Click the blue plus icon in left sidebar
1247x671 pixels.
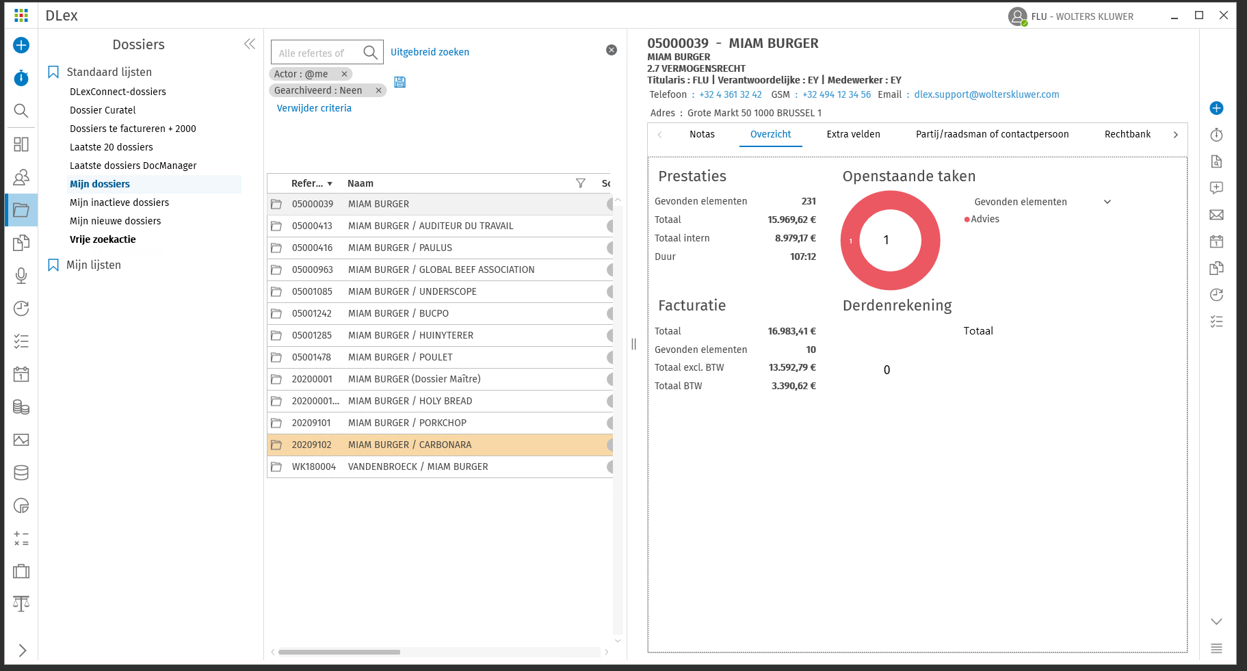point(21,45)
